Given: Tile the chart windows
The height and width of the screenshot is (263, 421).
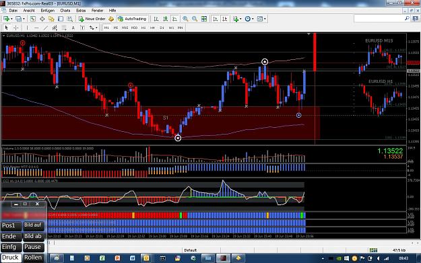Looking at the screenshot, I should coord(204,19).
